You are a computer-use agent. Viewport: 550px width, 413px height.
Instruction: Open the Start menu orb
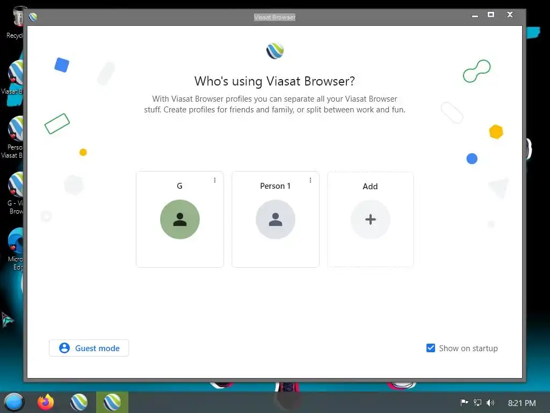[x=13, y=402]
